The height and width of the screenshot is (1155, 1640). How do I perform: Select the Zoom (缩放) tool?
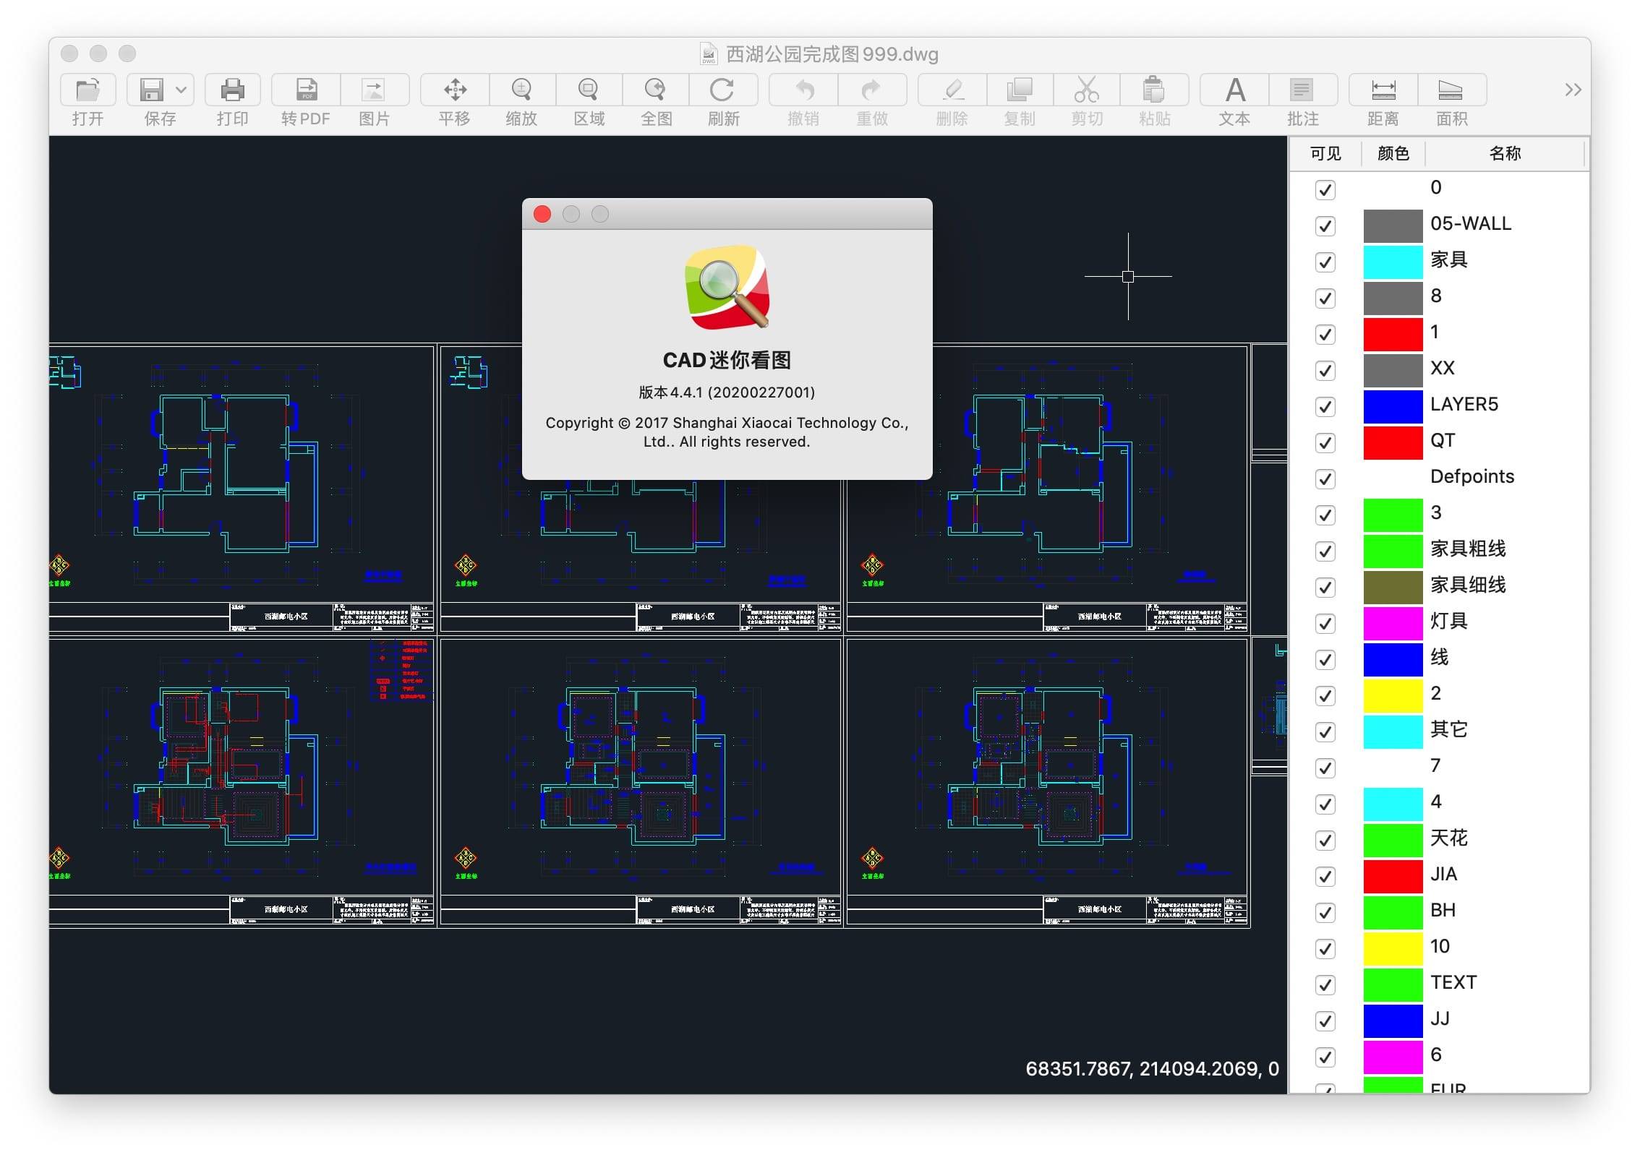[521, 90]
